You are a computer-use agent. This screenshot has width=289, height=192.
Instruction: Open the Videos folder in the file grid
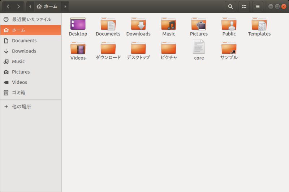coord(78,48)
